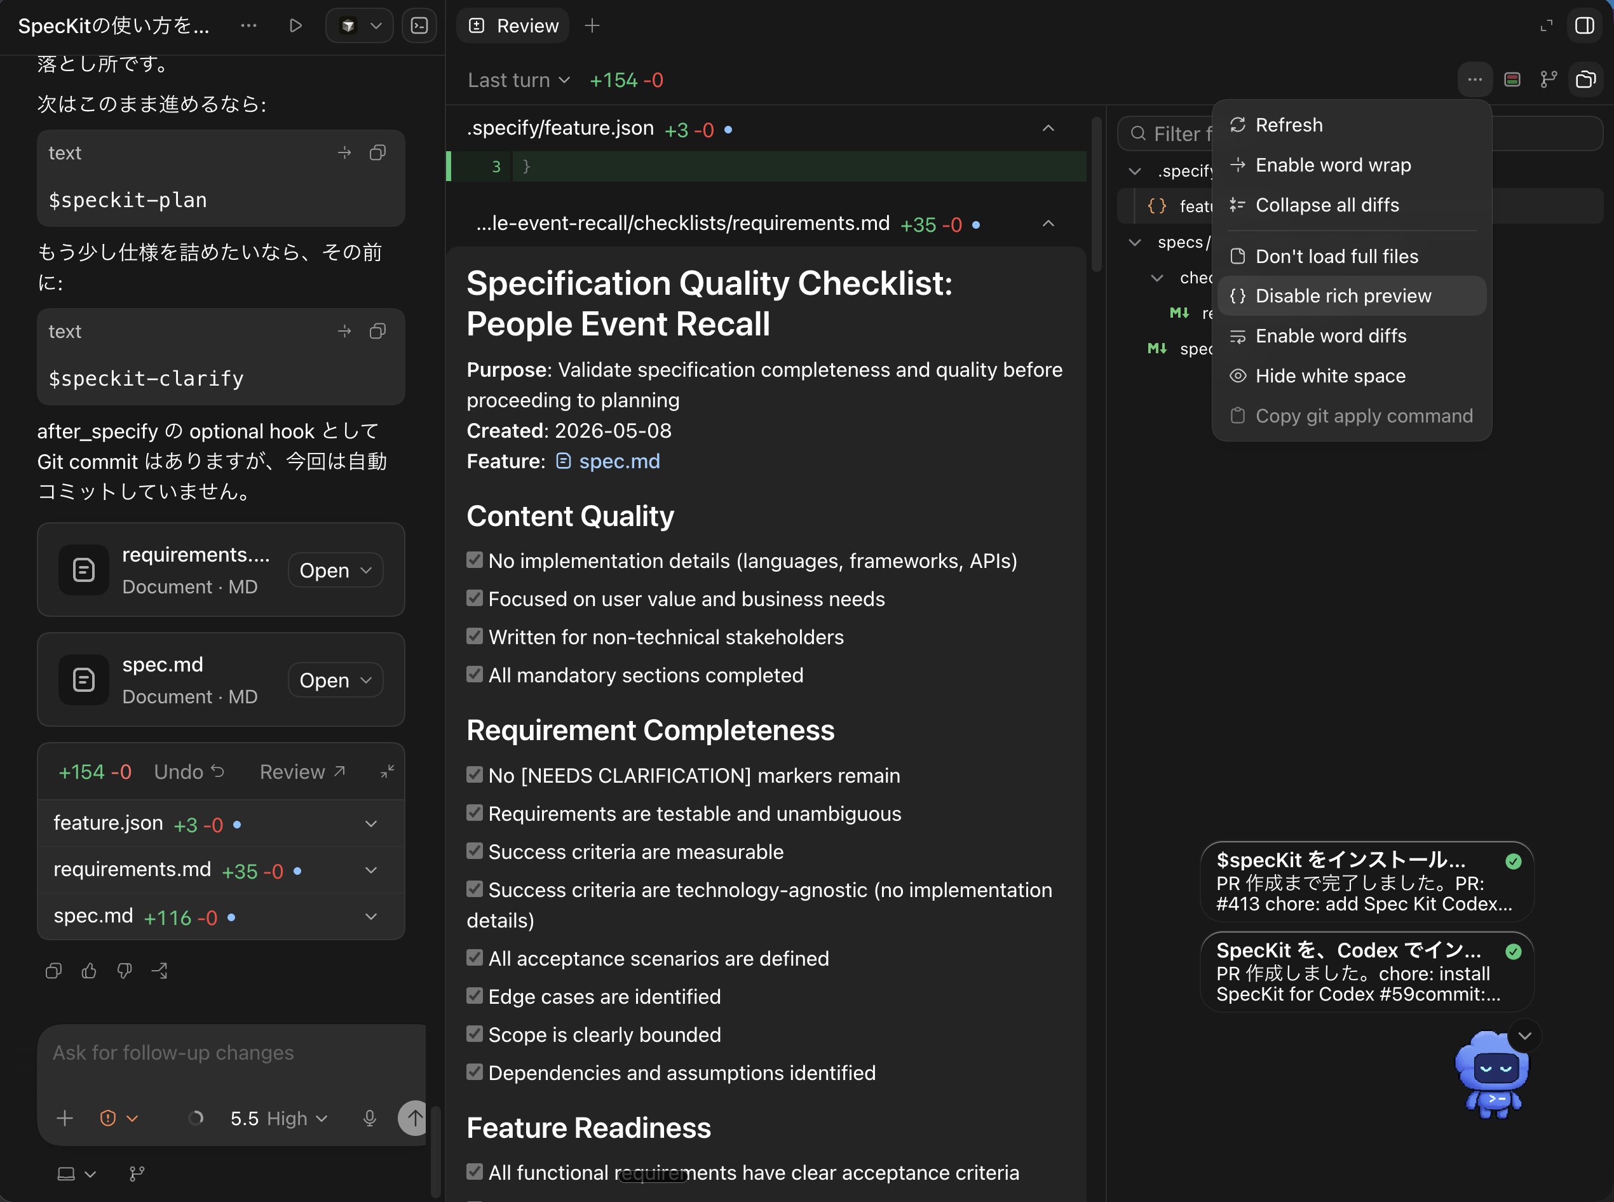
Task: Open the spec.md feature link
Action: (608, 461)
